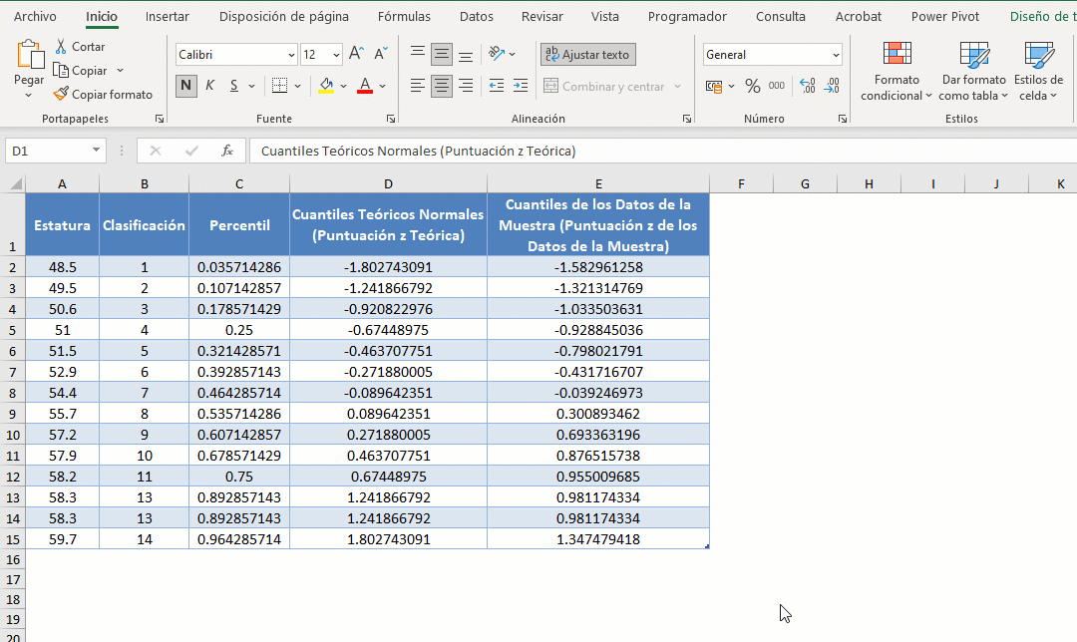Screen dimensions: 1077x642
Task: Apply thousands separator style (000)
Action: point(777,86)
